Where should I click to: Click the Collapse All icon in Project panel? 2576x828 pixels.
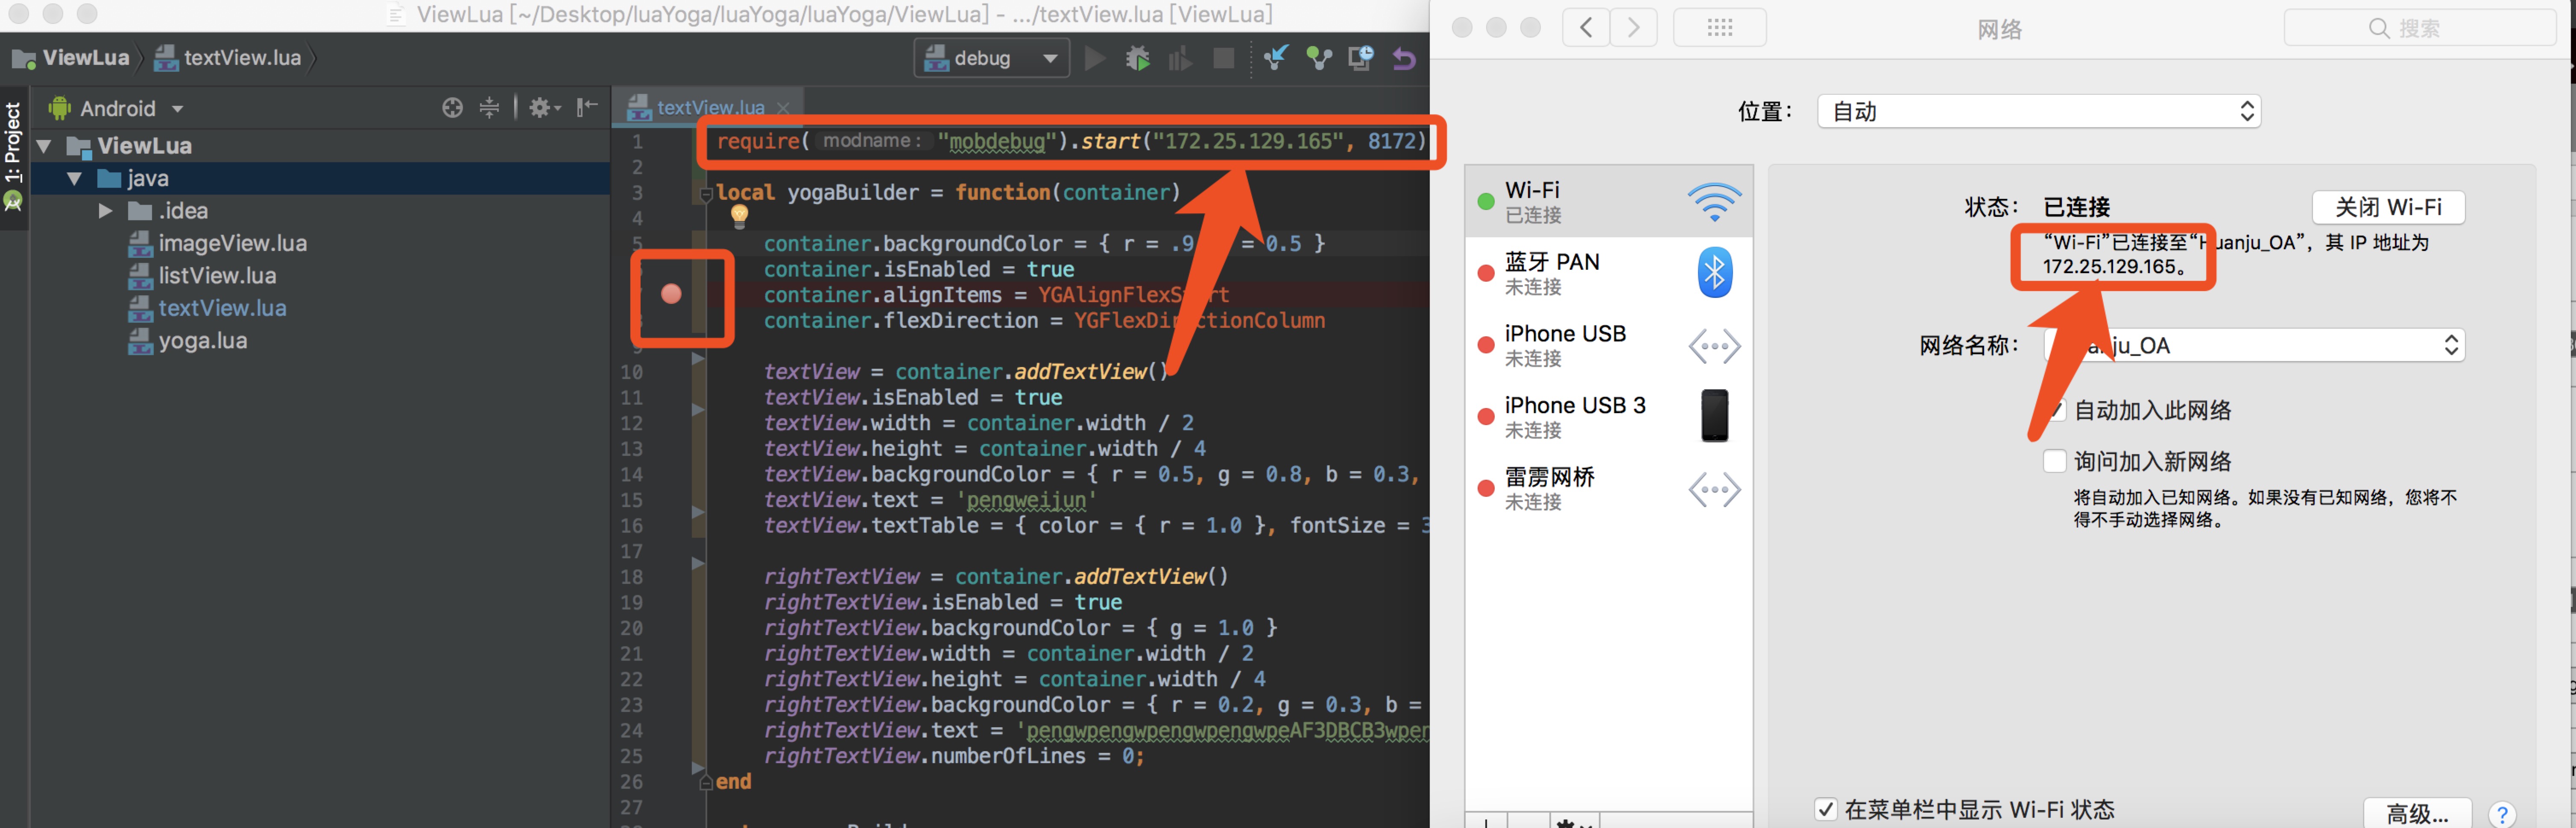[x=489, y=108]
